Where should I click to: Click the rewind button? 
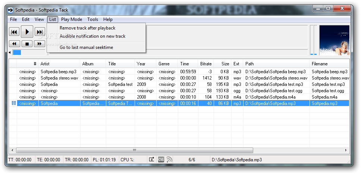coord(14,44)
